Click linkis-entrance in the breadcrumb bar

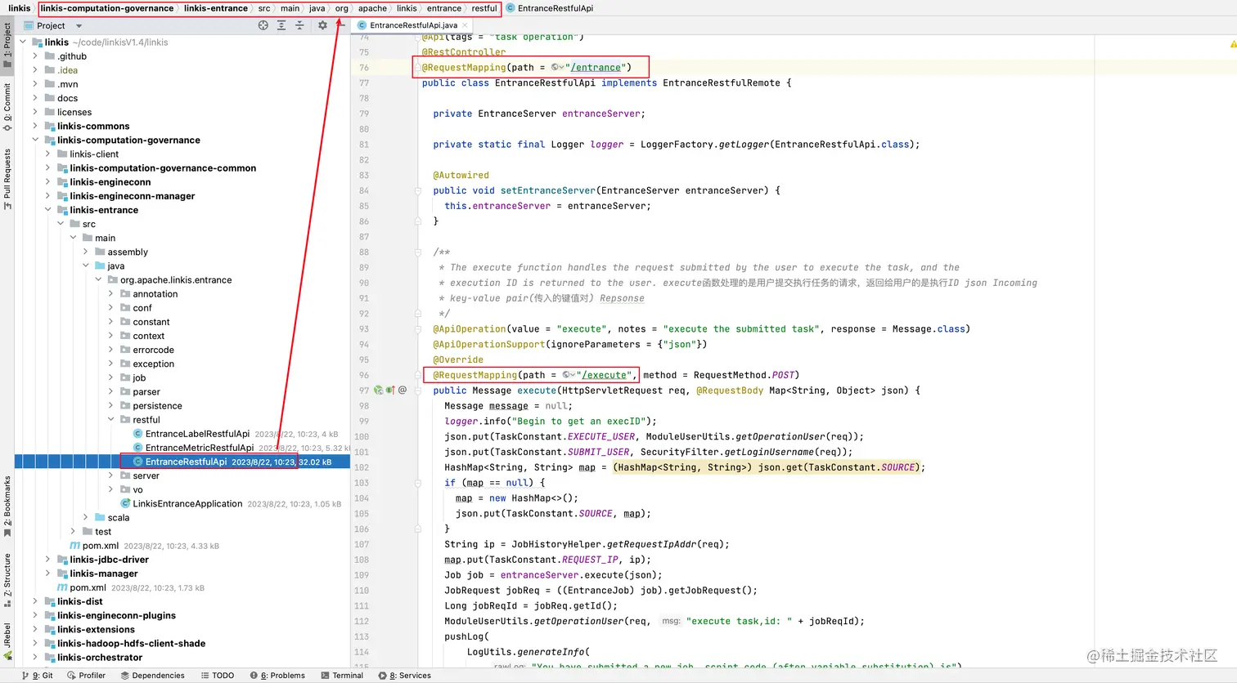click(x=216, y=8)
